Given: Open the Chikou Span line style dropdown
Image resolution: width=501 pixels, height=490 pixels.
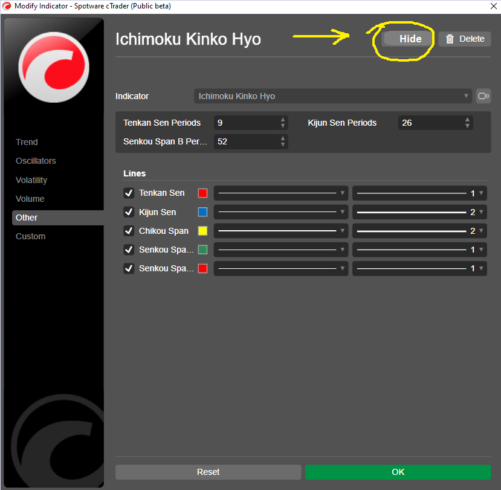Looking at the screenshot, I should coord(281,231).
